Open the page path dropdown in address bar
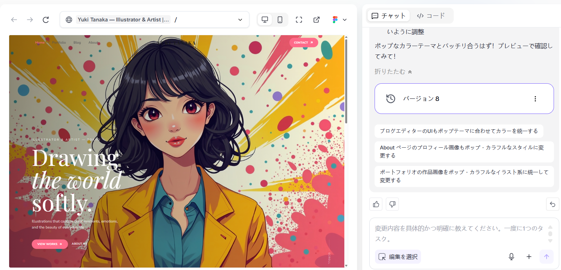Screen dimensions: 561x270 click(240, 20)
